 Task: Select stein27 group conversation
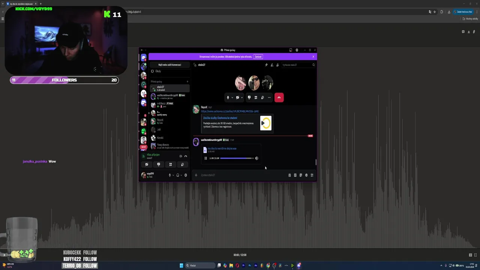(169, 88)
